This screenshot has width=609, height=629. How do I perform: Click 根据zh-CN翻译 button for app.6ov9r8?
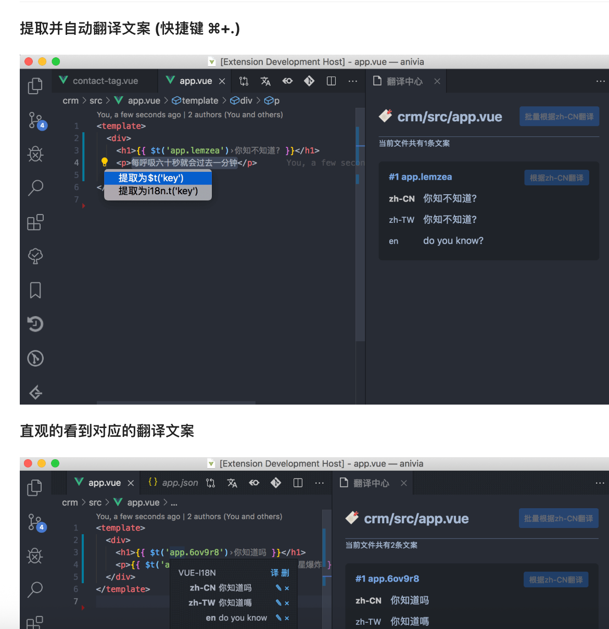[x=556, y=580]
